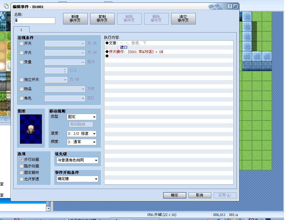The height and width of the screenshot is (220, 288).
Task: Cancel with the 取消 button
Action: [200, 195]
